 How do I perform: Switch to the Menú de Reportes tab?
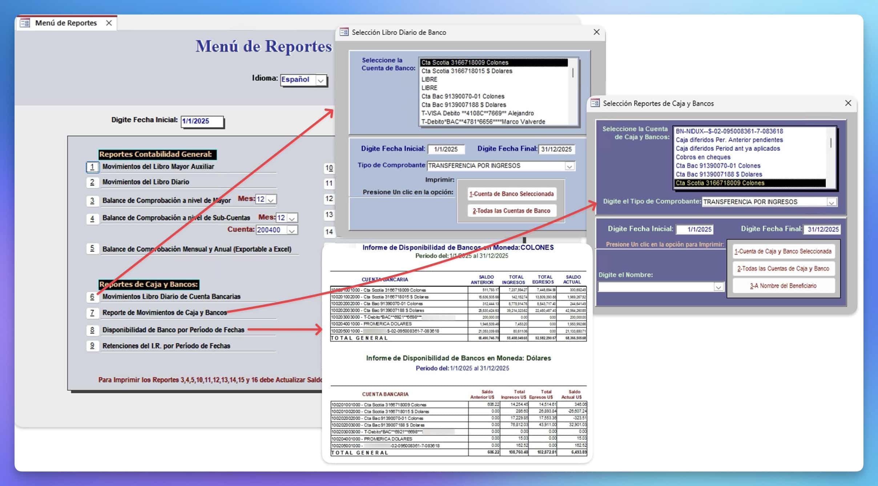point(66,23)
